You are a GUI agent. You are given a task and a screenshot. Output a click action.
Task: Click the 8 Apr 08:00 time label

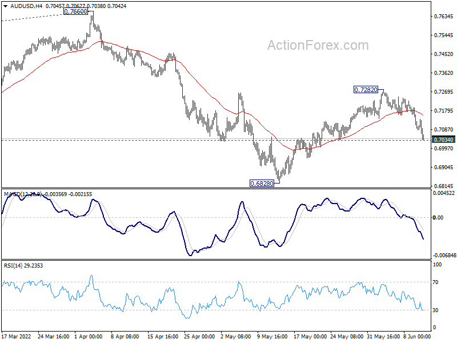[125, 337]
